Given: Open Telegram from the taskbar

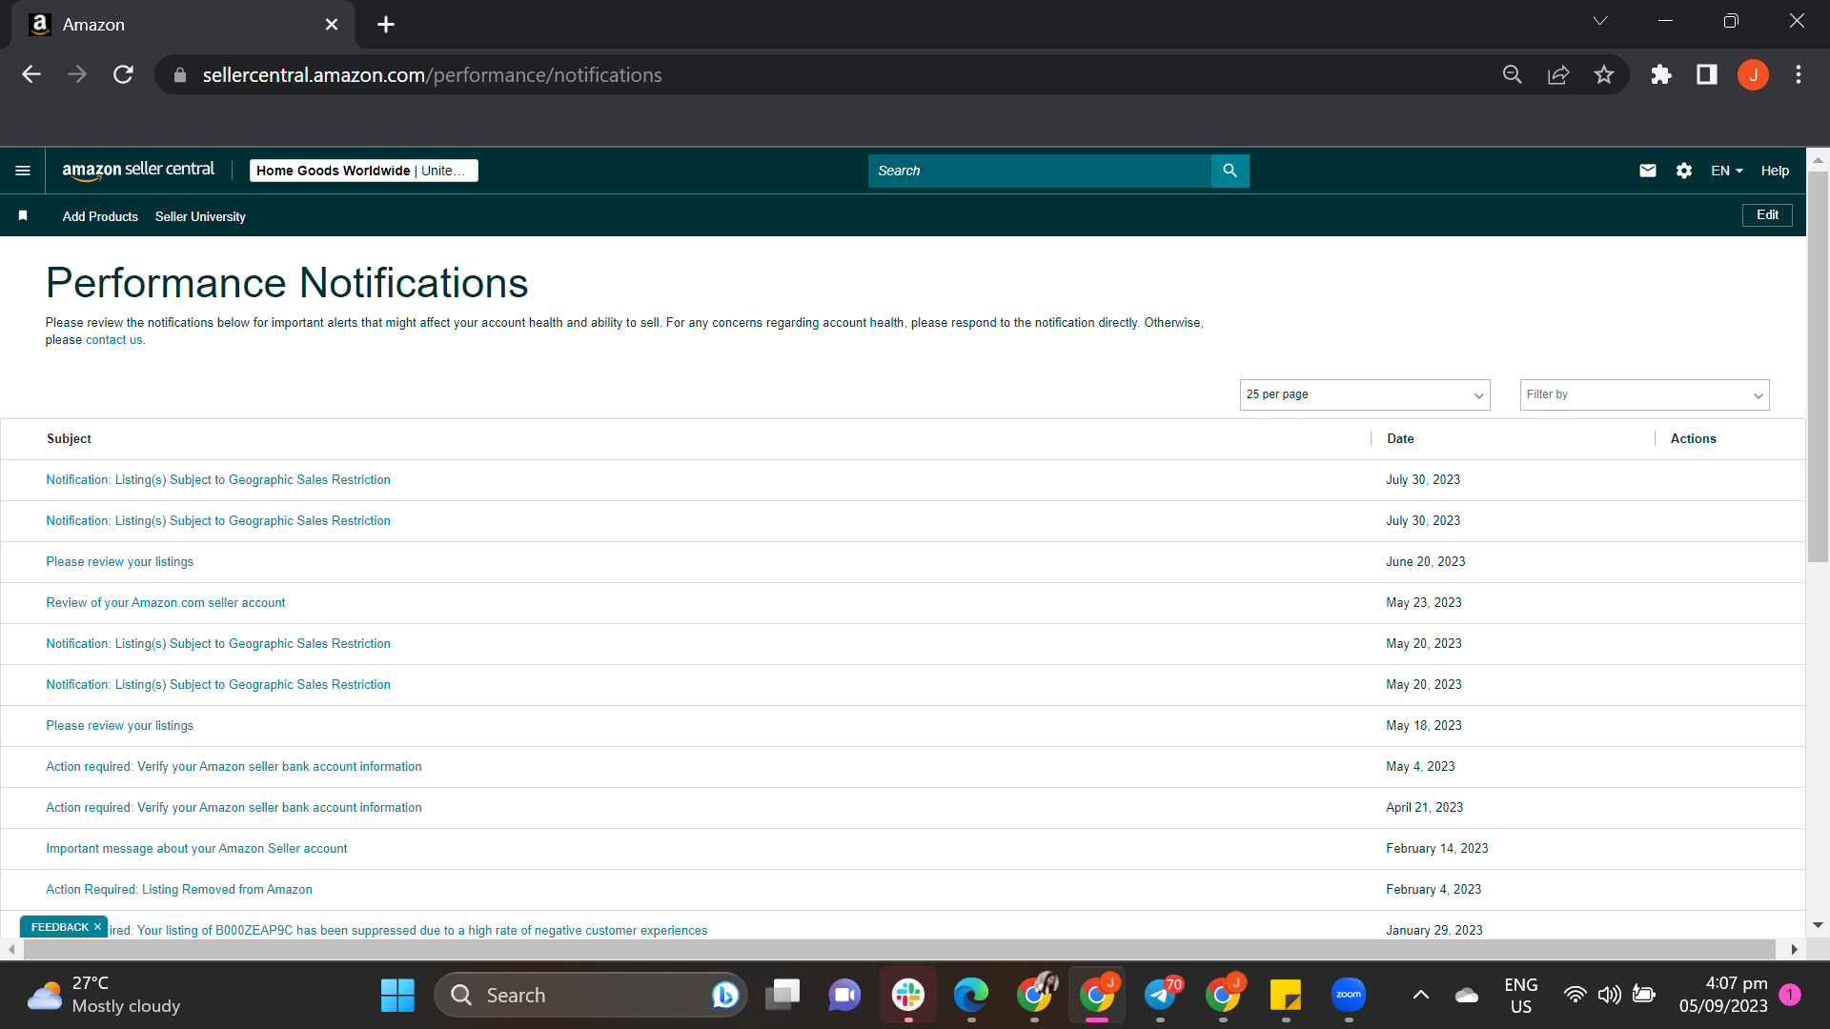Looking at the screenshot, I should (1160, 996).
